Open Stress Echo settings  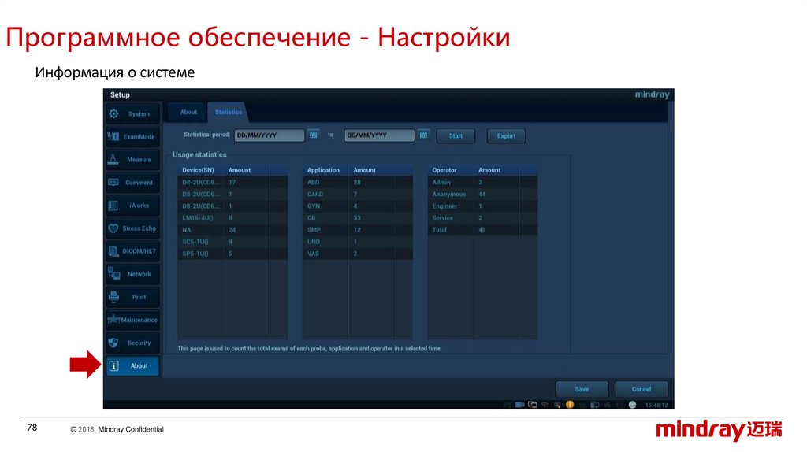click(132, 228)
